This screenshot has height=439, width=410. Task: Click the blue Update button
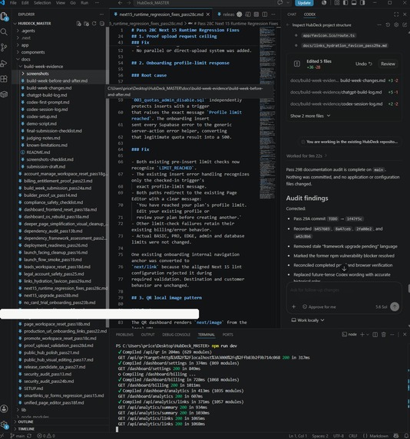tap(304, 3)
